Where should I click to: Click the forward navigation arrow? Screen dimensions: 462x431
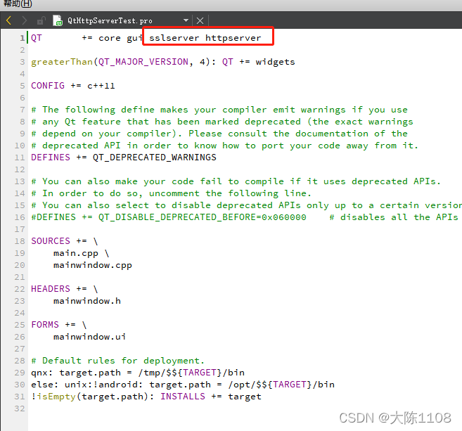point(24,20)
